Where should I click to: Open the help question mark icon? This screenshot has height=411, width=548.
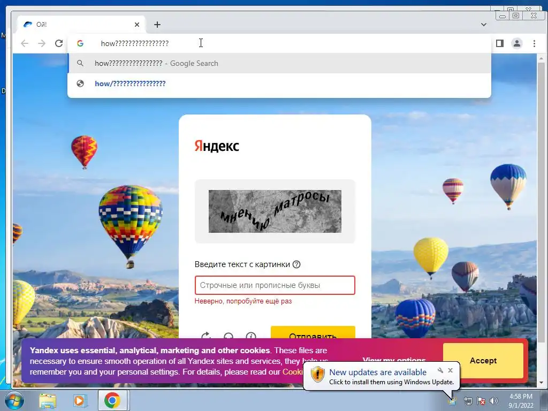click(x=296, y=264)
